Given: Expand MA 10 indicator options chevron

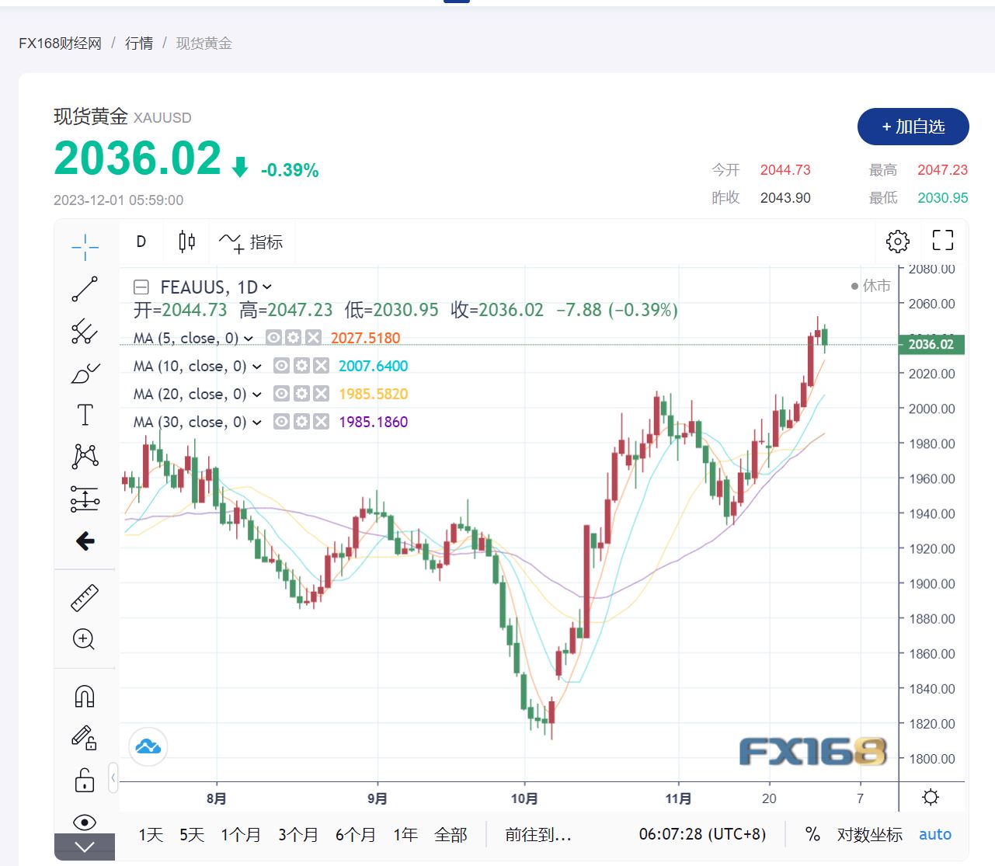Looking at the screenshot, I should [x=257, y=367].
